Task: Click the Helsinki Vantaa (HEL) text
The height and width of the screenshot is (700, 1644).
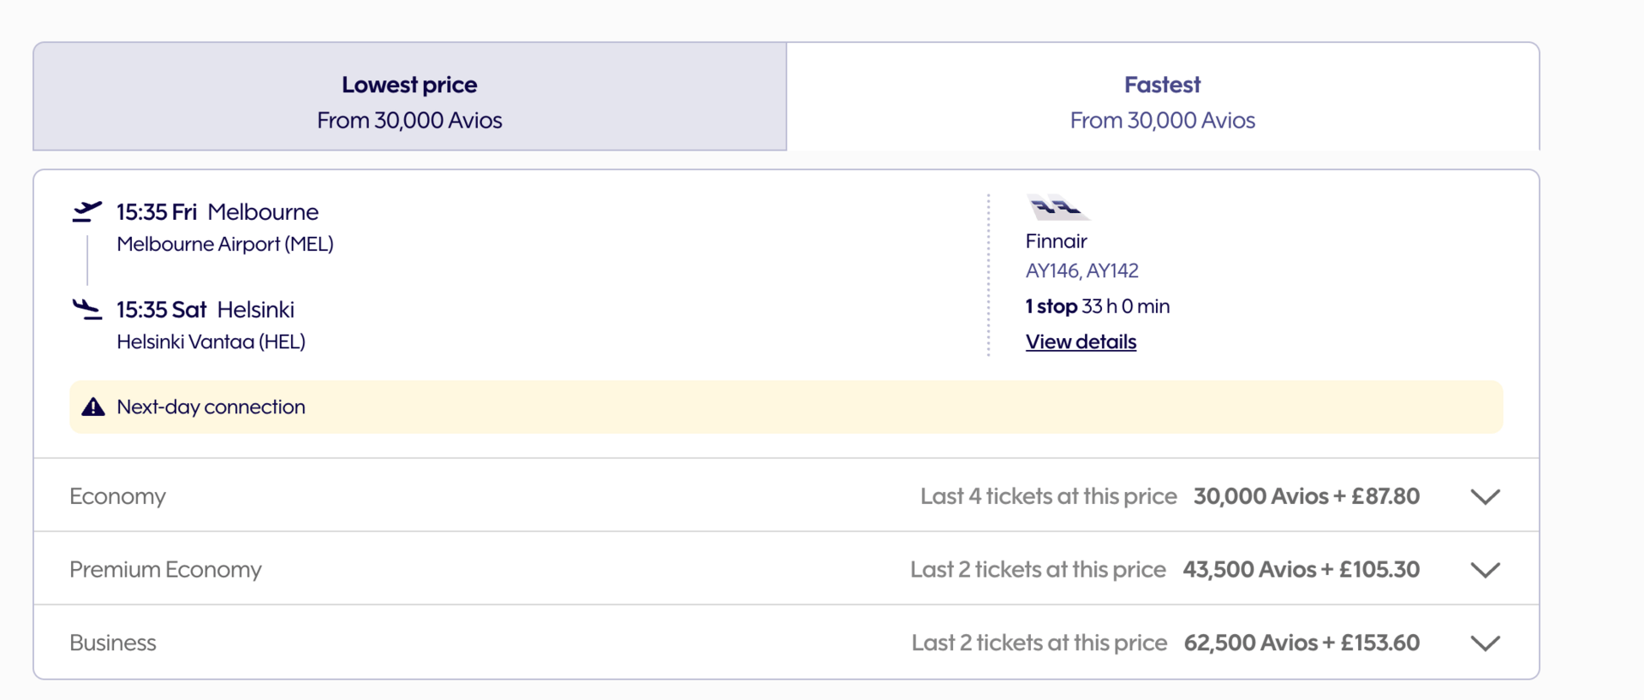Action: click(x=211, y=342)
